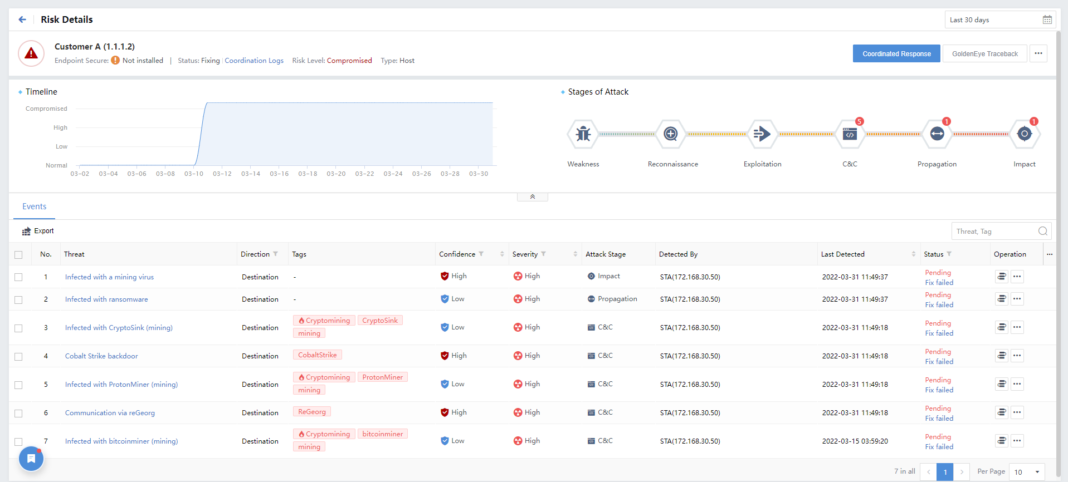The height and width of the screenshot is (482, 1068).
Task: Select the Reconnaissance stage icon
Action: pos(671,134)
